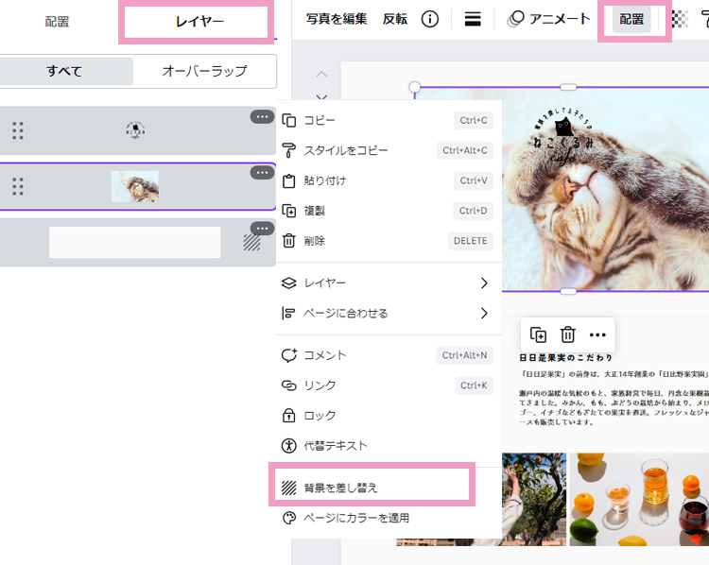The image size is (709, 565).
Task: Click the アニメート button
Action: point(548,19)
